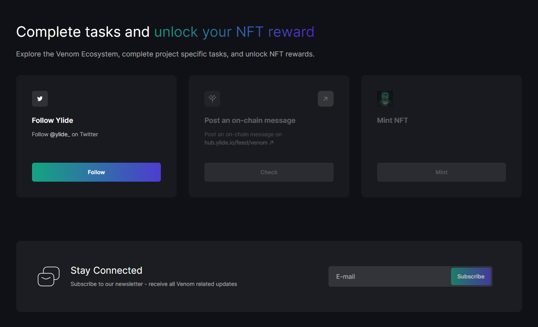
Task: Click the unlock your NFT reward heading
Action: [x=234, y=32]
